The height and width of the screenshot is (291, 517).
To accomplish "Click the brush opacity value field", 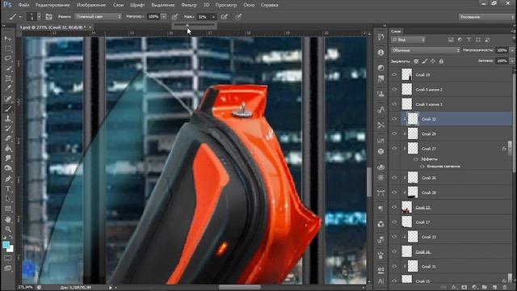I will click(153, 16).
